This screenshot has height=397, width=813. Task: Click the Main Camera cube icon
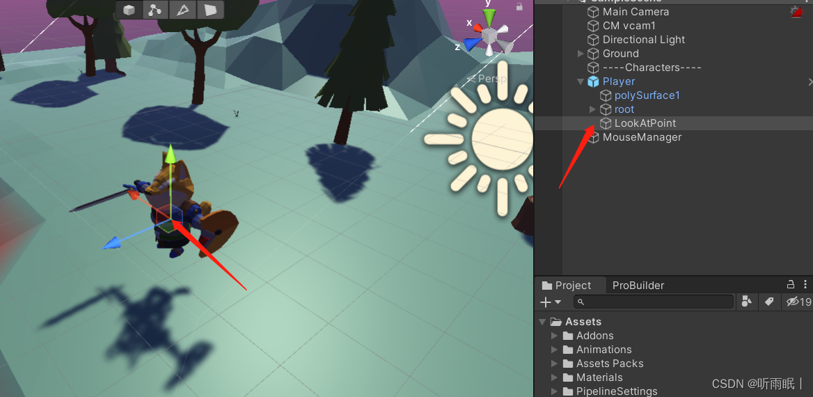[593, 11]
